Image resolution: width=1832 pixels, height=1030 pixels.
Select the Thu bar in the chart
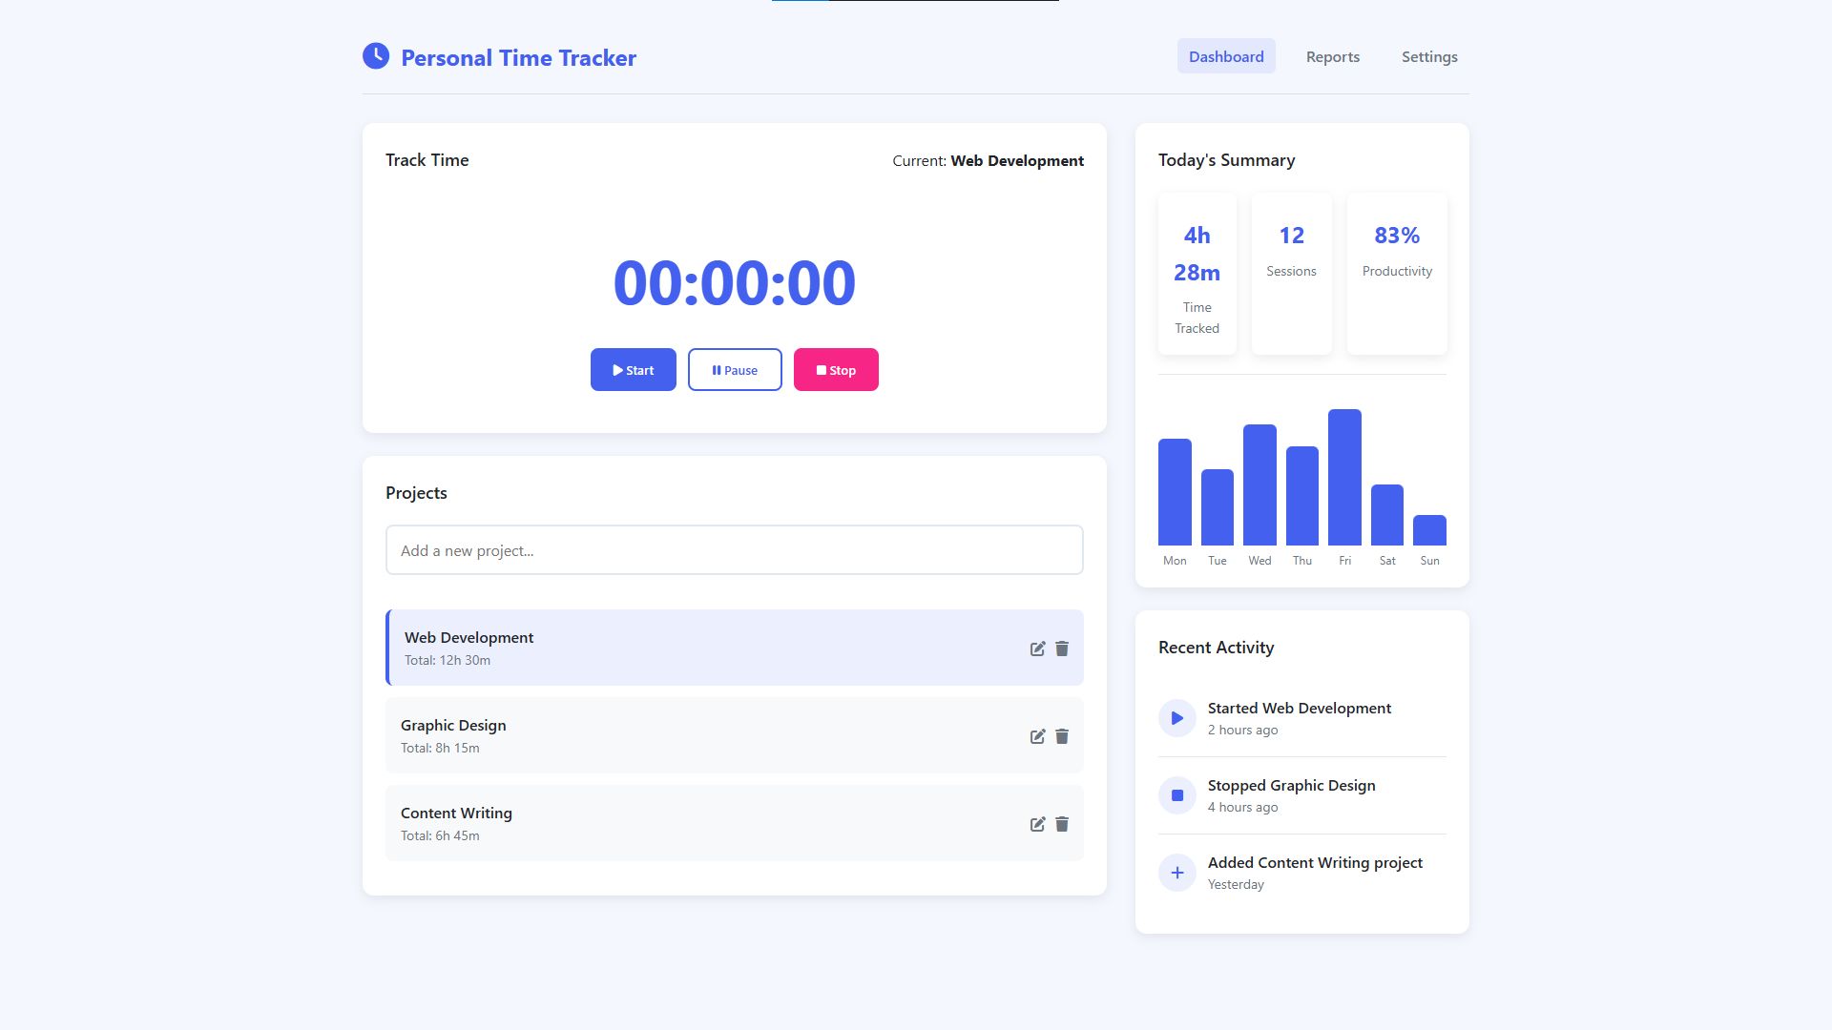tap(1302, 496)
